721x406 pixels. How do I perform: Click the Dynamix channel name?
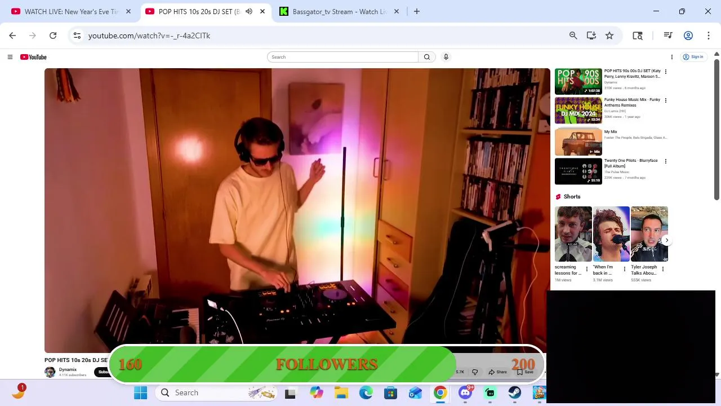click(x=68, y=370)
